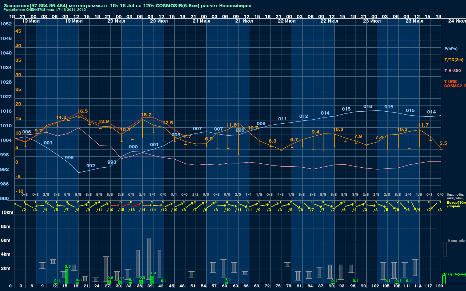Click the 11.7 temperature value
The height and width of the screenshot is (291, 466).
[x=423, y=125]
